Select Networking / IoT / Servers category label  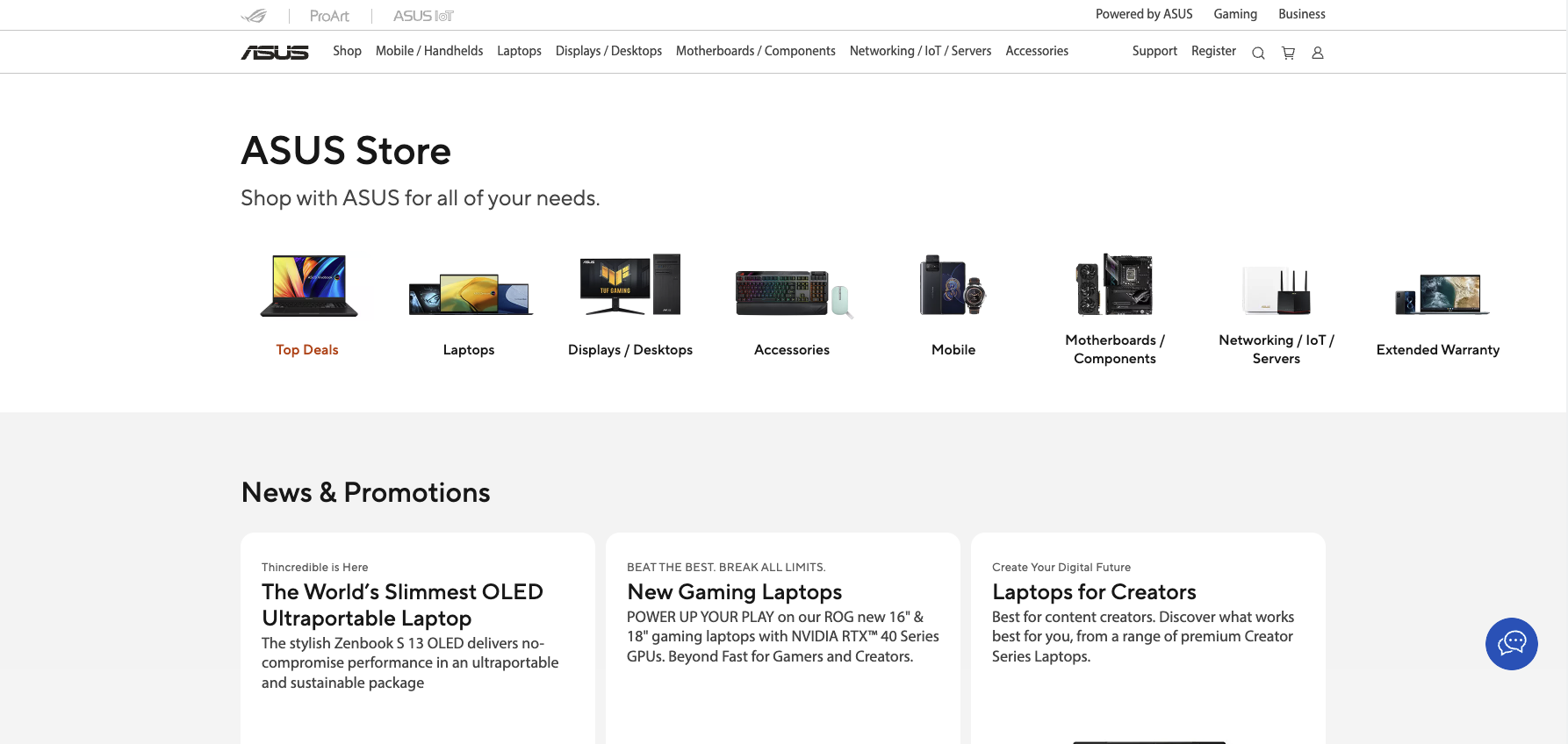[1277, 349]
